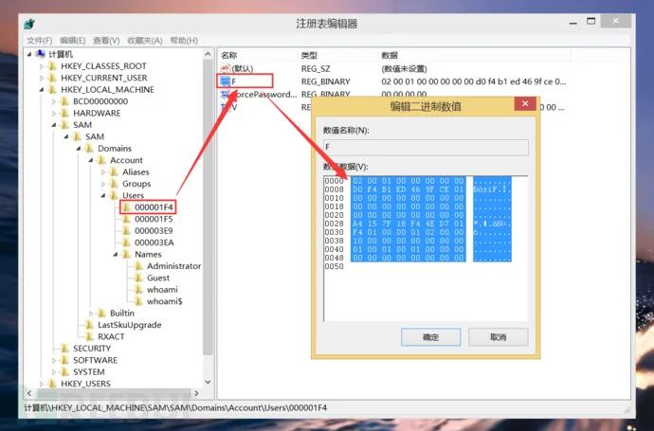
Task: Expand the HKEY_CLASSES_ROOT node arrow
Action: click(42, 66)
